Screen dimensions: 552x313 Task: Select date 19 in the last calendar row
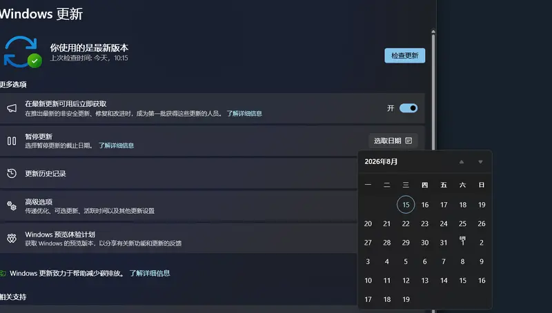pos(406,300)
